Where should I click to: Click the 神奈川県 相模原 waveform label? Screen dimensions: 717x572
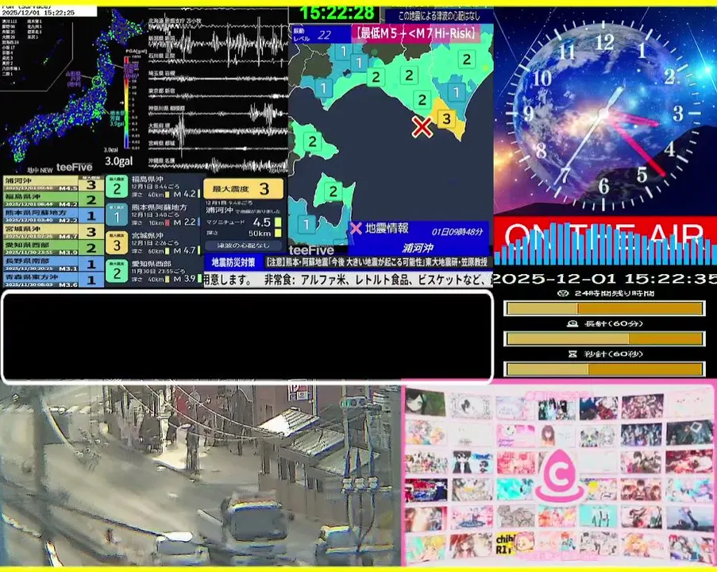point(167,109)
